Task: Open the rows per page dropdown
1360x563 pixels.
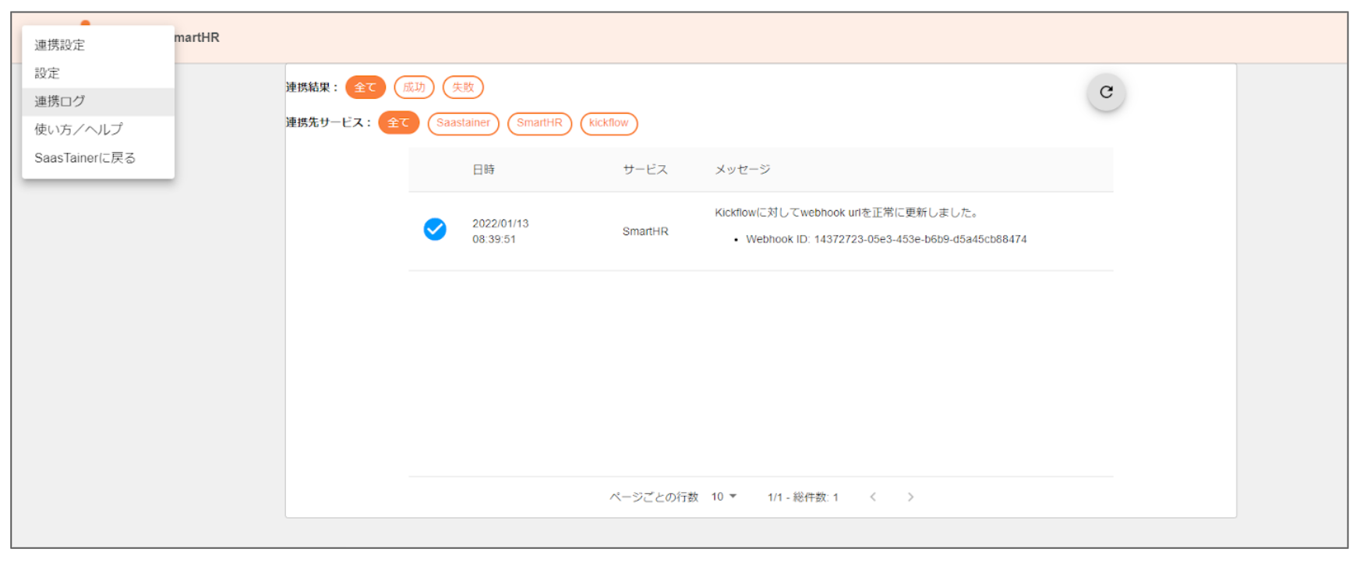Action: 724,497
